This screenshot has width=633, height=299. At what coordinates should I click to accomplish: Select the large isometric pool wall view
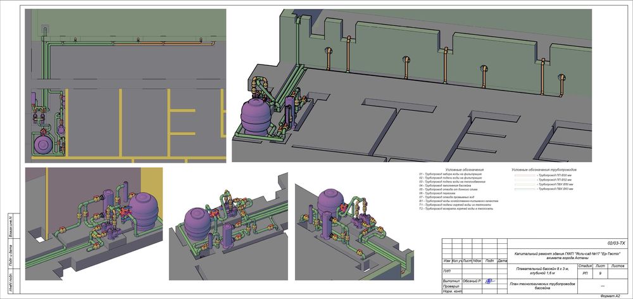[x=412, y=86]
